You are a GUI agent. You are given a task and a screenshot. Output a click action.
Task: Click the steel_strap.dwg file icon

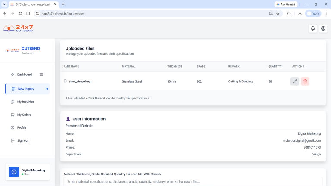[65, 81]
